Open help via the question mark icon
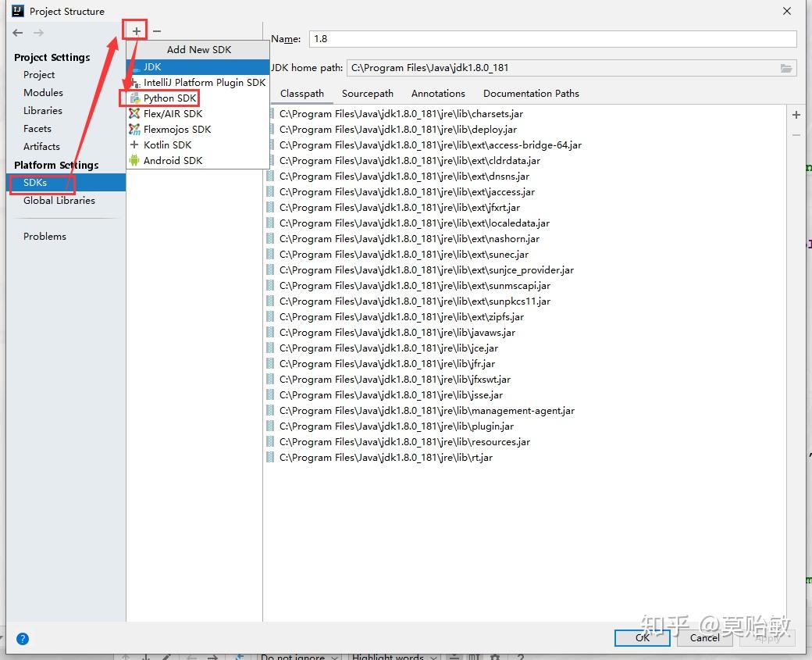Image resolution: width=812 pixels, height=660 pixels. tap(22, 638)
